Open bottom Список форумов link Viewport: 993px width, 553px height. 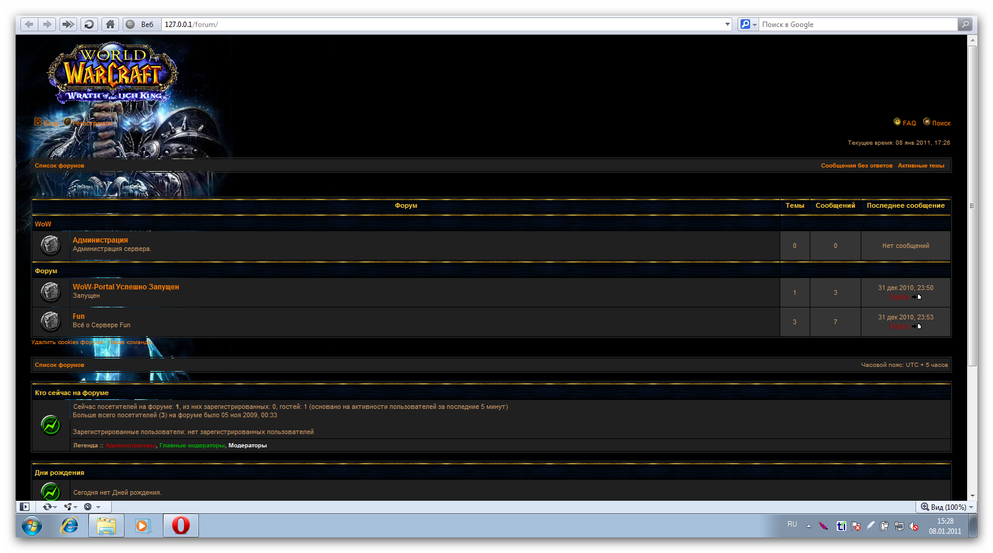click(x=60, y=365)
